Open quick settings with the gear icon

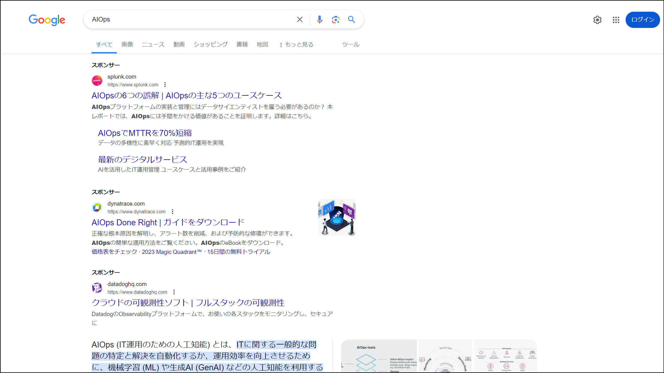[x=597, y=20]
